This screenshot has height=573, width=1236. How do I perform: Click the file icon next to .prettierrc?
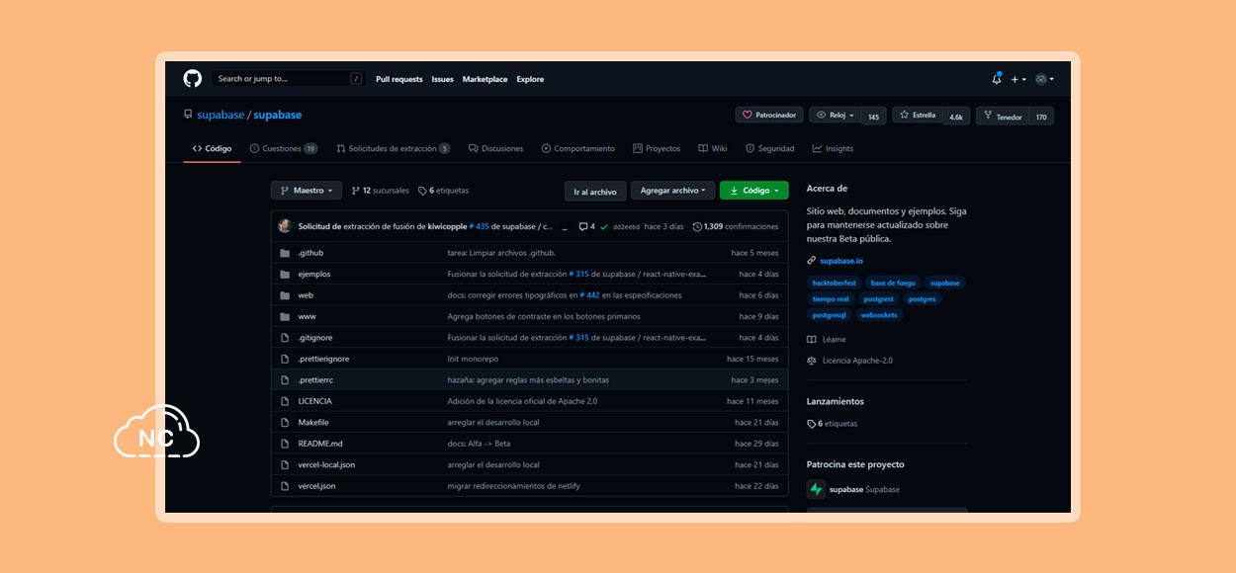[x=285, y=380]
